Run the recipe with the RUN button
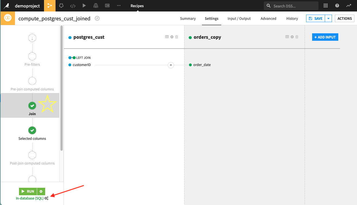The height and width of the screenshot is (205, 357). pyautogui.click(x=28, y=191)
